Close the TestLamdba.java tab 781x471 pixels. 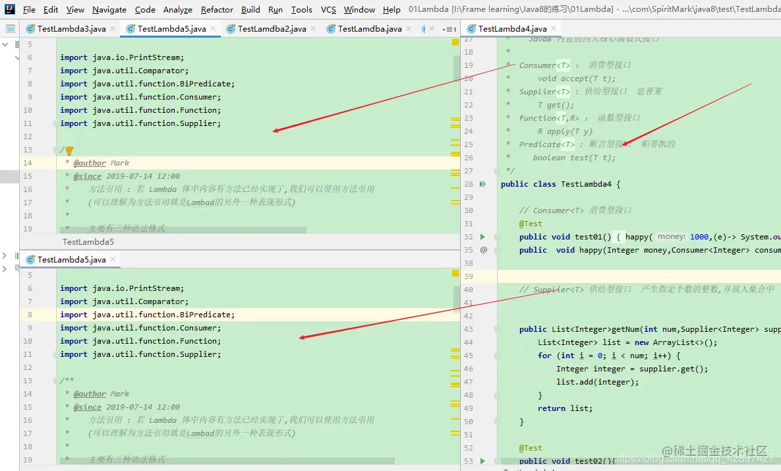coord(409,29)
